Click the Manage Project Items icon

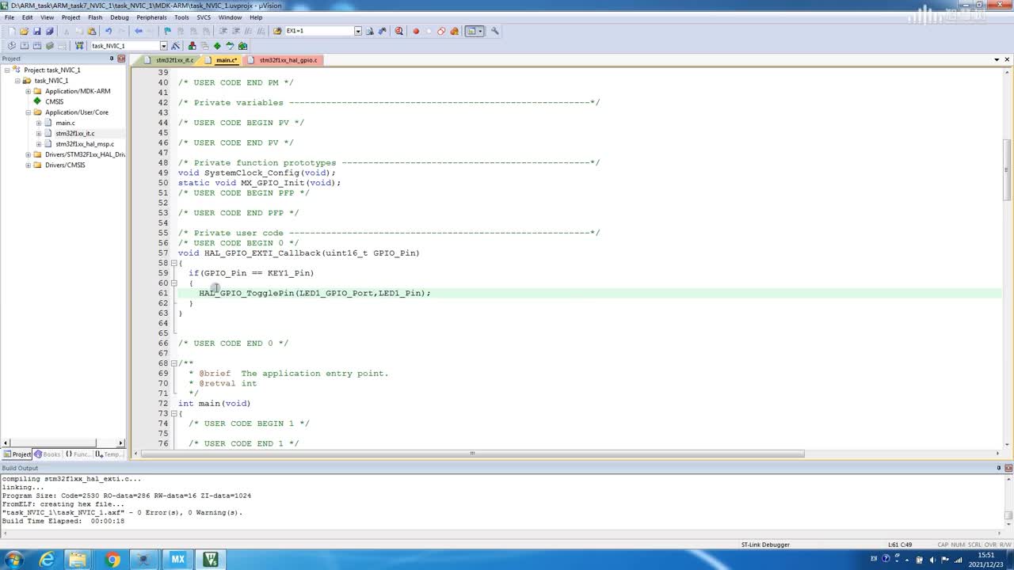coord(192,46)
